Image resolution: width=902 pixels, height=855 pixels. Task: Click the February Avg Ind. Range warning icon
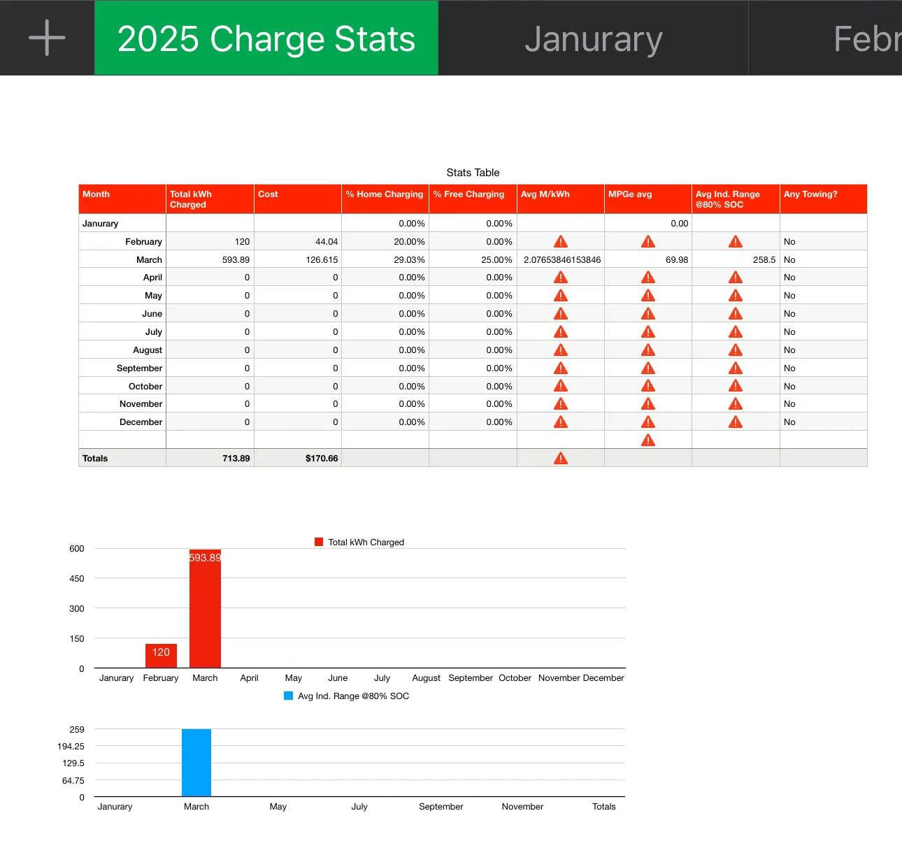click(x=736, y=242)
